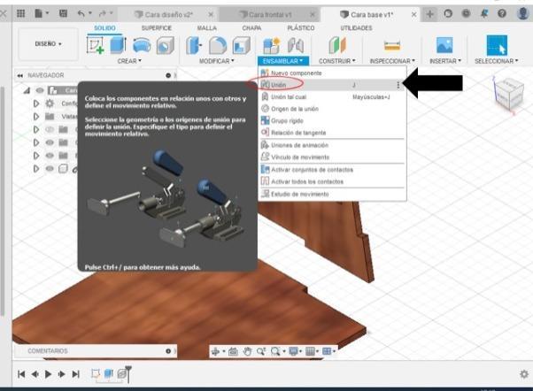Jump to timeline start
Viewport: 533px width, 391px height.
(x=21, y=374)
